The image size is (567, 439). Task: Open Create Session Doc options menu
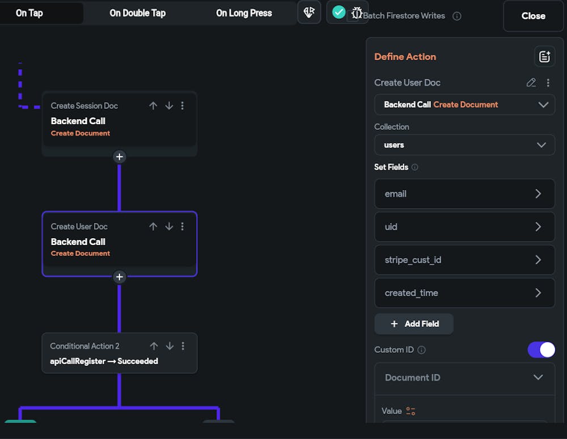coord(182,105)
